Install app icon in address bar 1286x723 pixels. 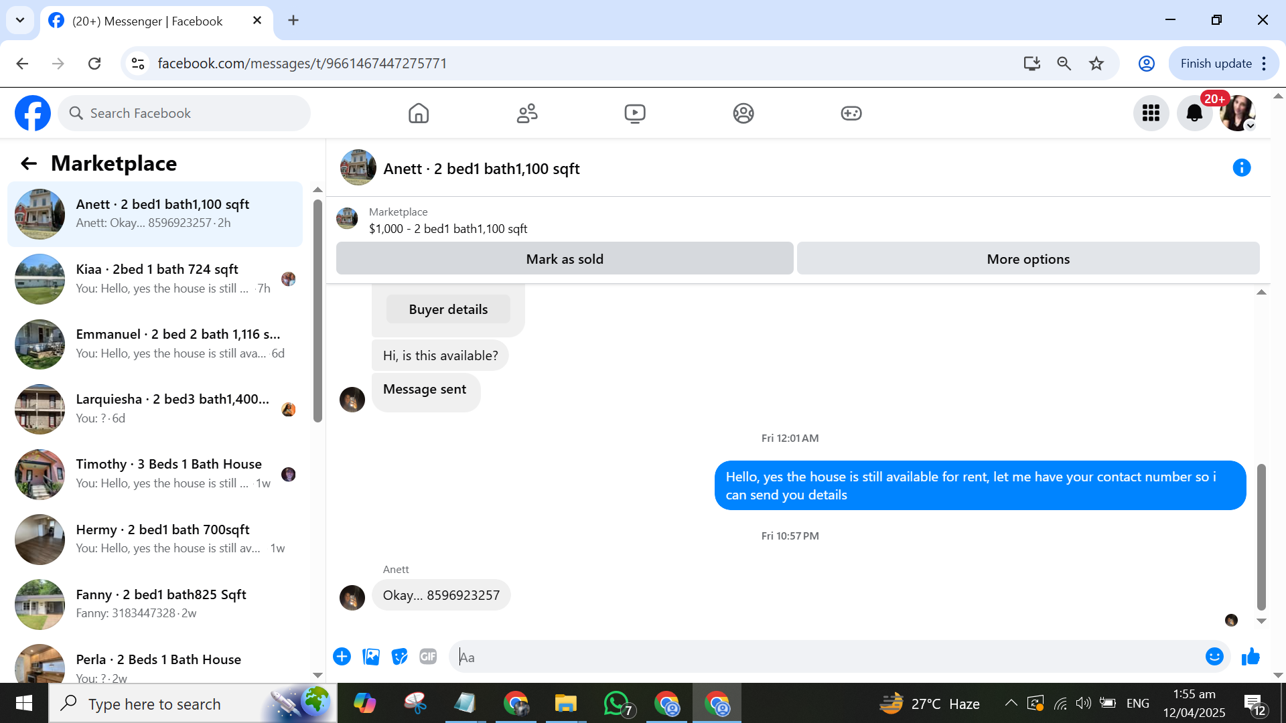coord(1031,64)
